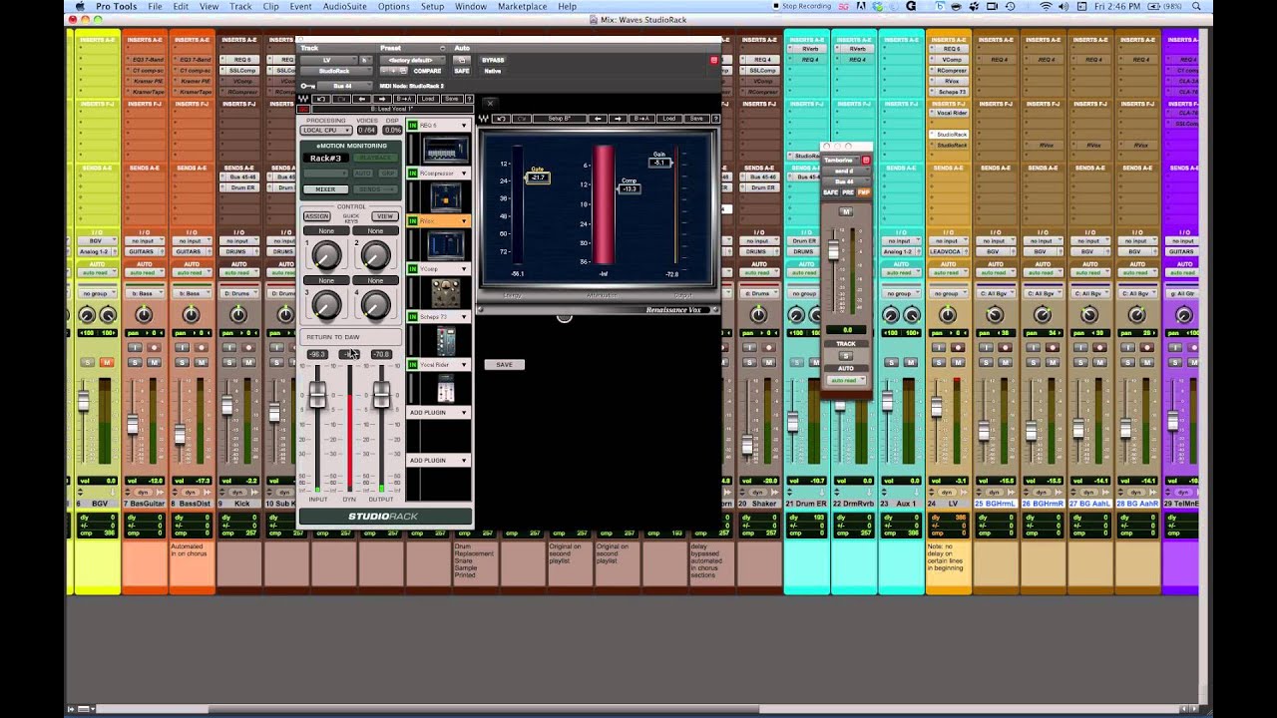Click the pan knob on LV track
Viewport: 1277px width, 718px height.
948,315
